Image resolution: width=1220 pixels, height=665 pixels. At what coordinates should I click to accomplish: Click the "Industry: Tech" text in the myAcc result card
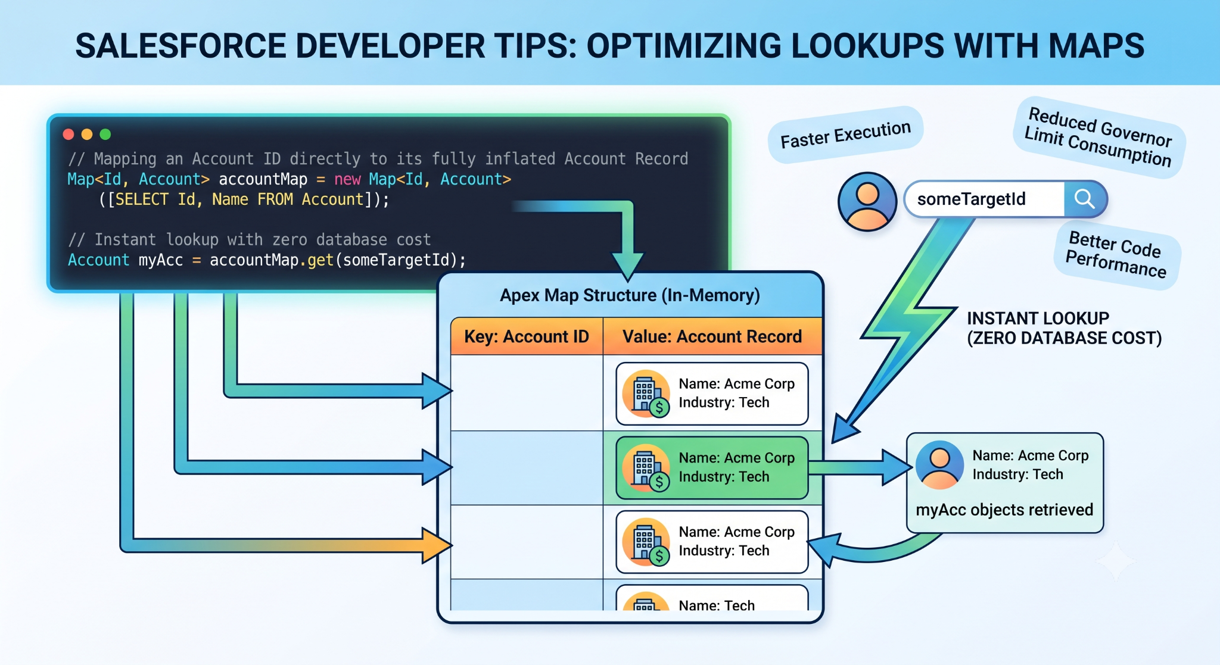click(1017, 474)
